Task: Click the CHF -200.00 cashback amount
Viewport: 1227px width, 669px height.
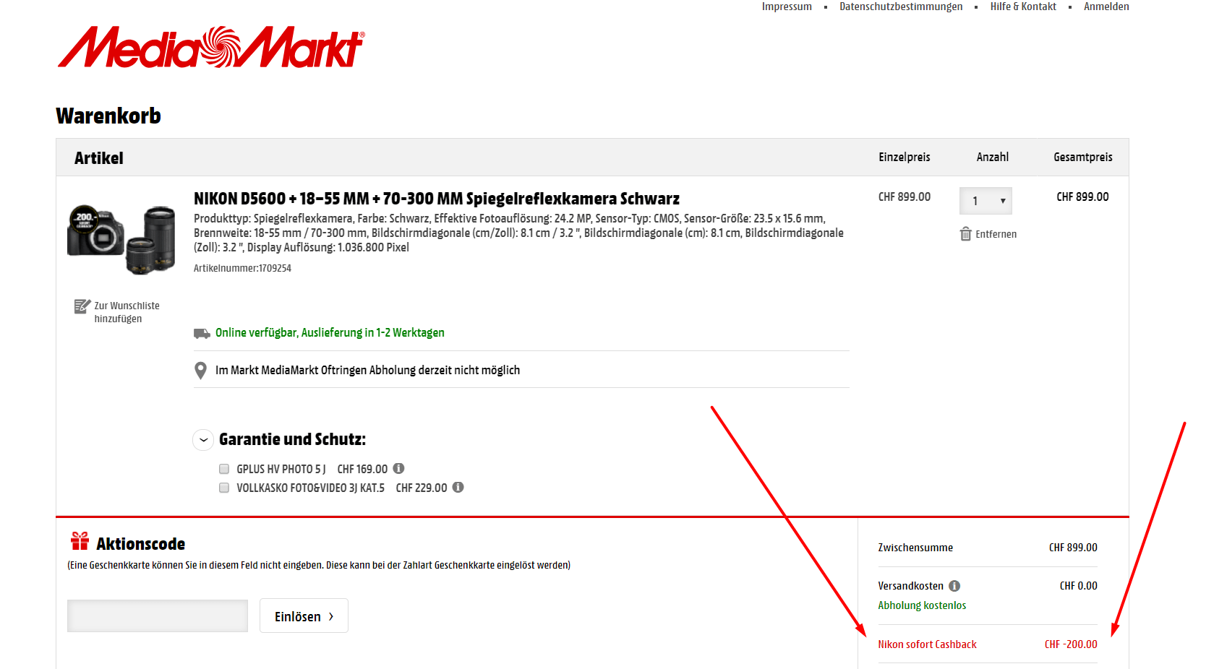Action: tap(1071, 644)
